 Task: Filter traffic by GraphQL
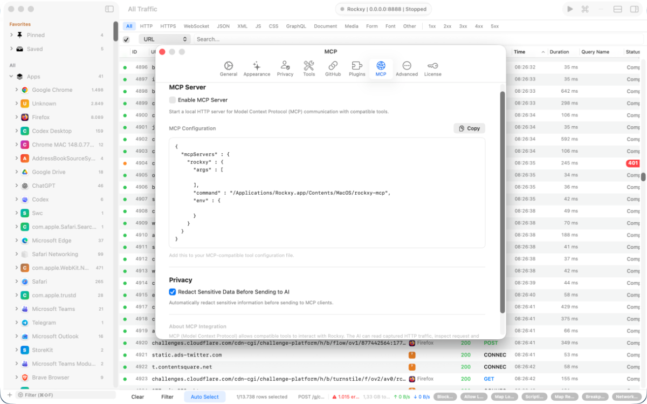click(296, 26)
